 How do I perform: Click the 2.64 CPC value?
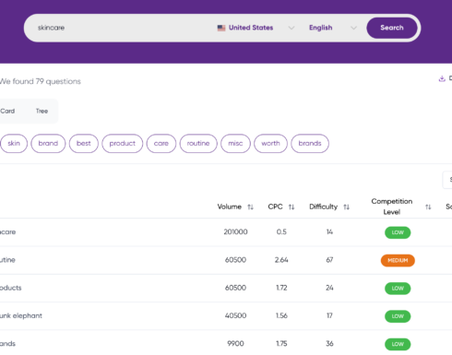coord(281,260)
